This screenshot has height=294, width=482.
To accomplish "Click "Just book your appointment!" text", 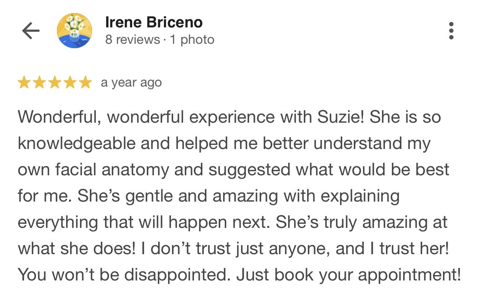I will tap(348, 275).
